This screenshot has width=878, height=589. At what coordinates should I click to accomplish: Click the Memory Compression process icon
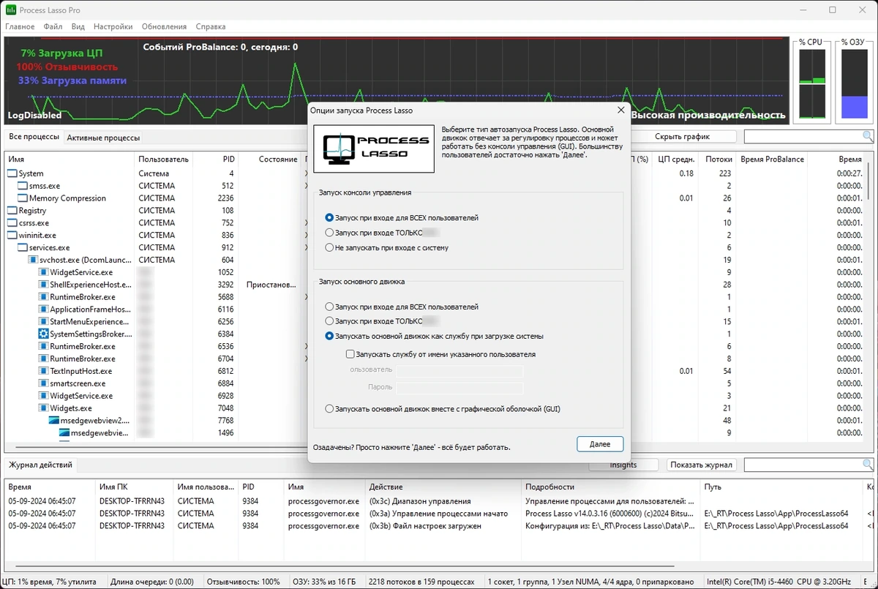23,198
